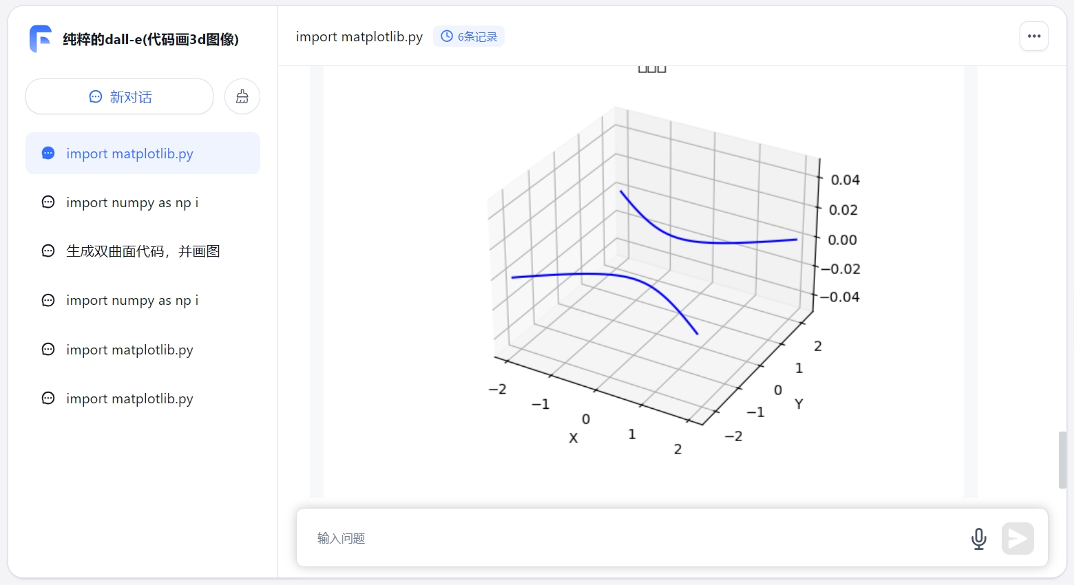
Task: Click the broom clear-history icon
Action: pos(242,97)
